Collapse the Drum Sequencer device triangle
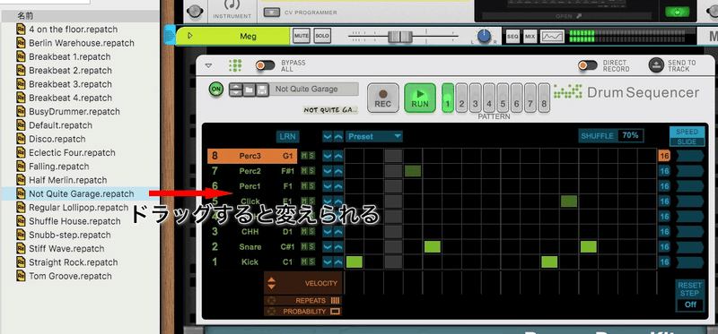Image resolution: width=718 pixels, height=334 pixels. [208, 65]
